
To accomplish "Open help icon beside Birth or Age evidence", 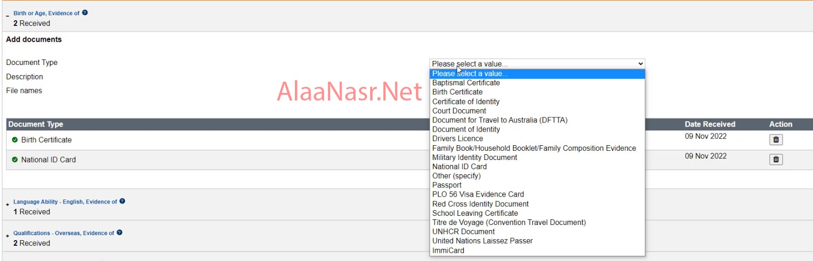I will tap(85, 13).
